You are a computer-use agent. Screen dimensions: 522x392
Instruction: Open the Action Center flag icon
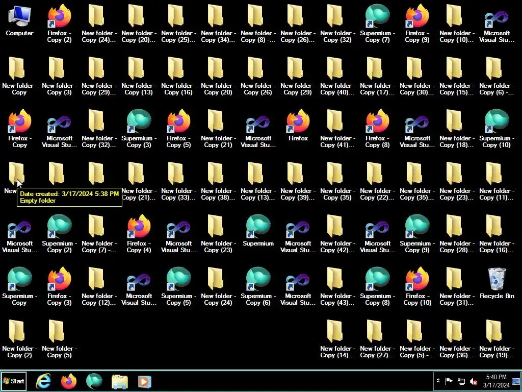tap(449, 381)
